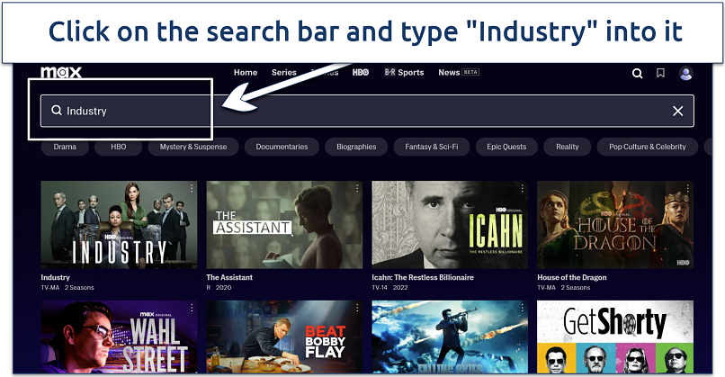Open Beat Bobby Flay thumbnail
The width and height of the screenshot is (725, 377).
click(284, 337)
